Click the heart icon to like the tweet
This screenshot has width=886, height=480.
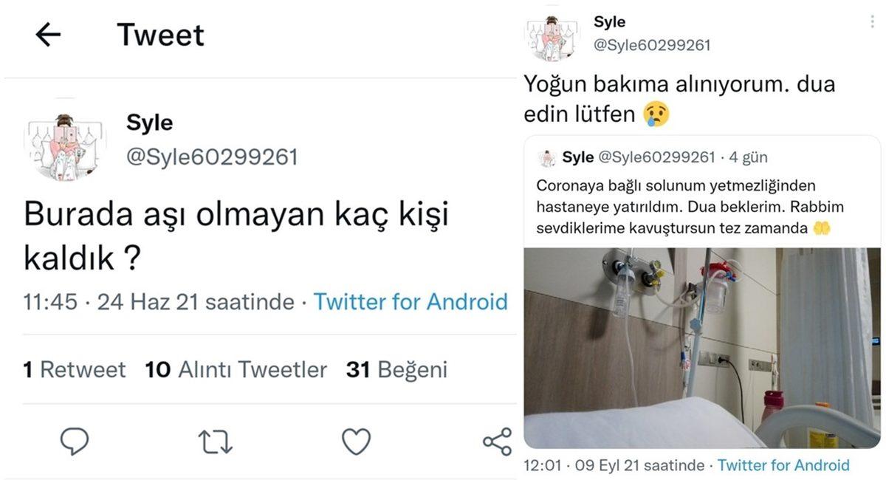click(357, 441)
